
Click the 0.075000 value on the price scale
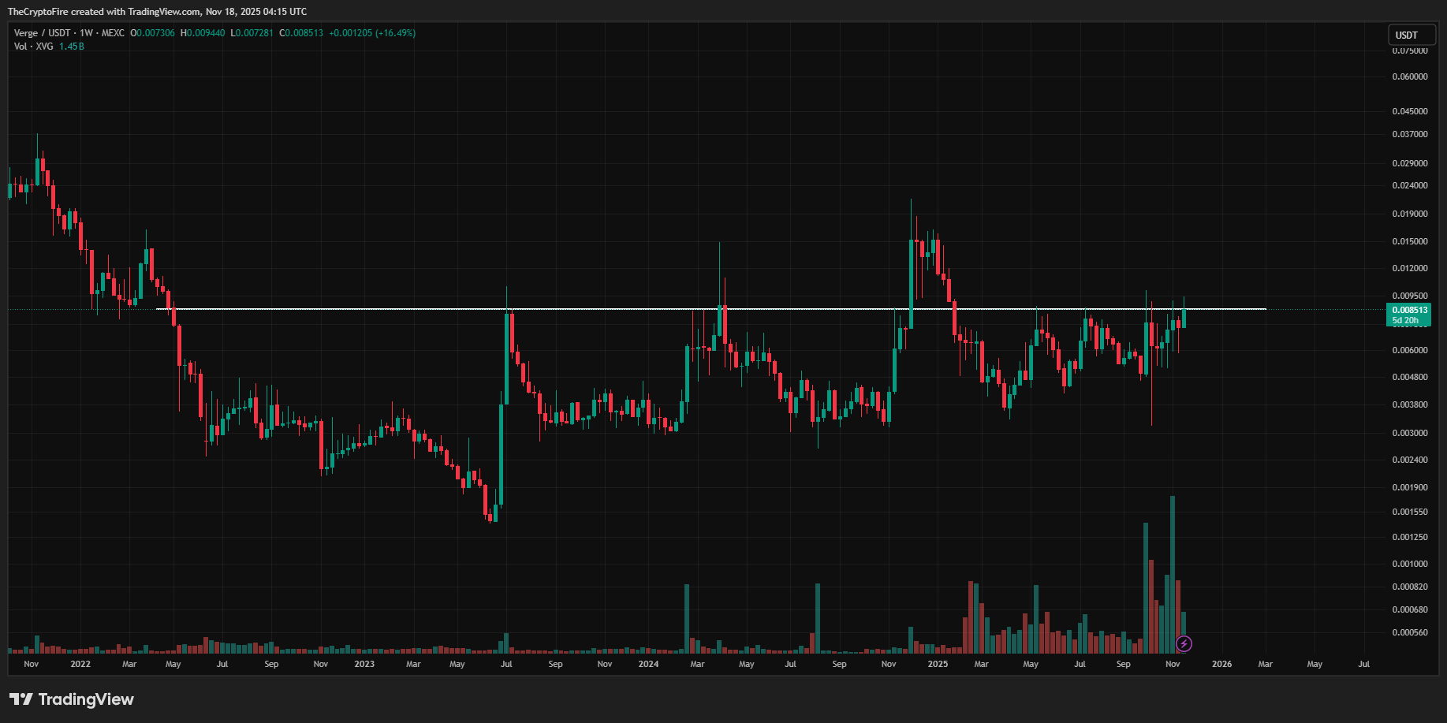coord(1411,50)
